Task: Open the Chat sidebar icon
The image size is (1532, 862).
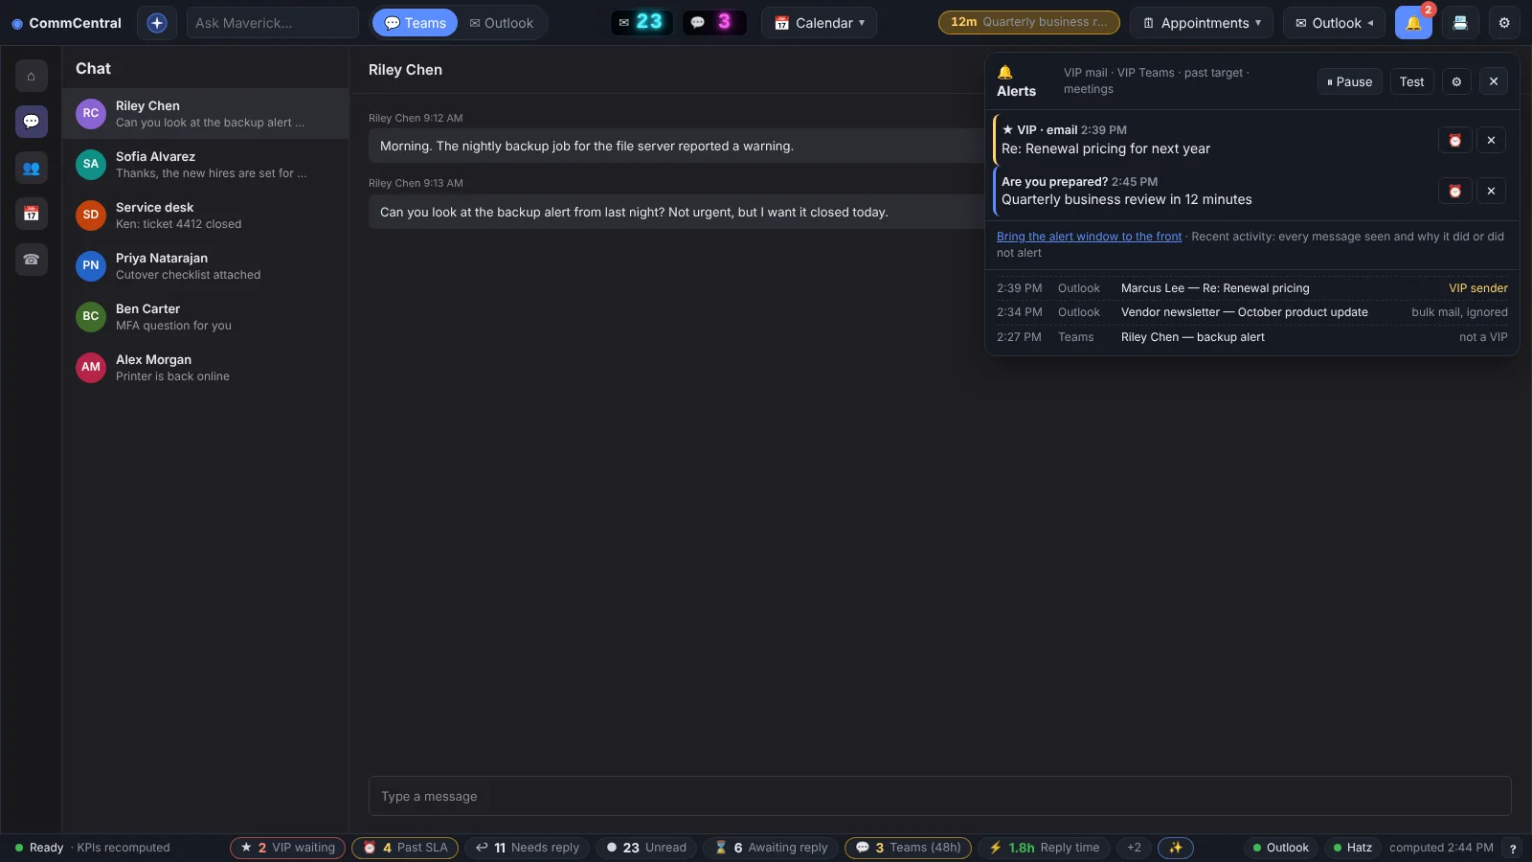Action: [x=32, y=122]
